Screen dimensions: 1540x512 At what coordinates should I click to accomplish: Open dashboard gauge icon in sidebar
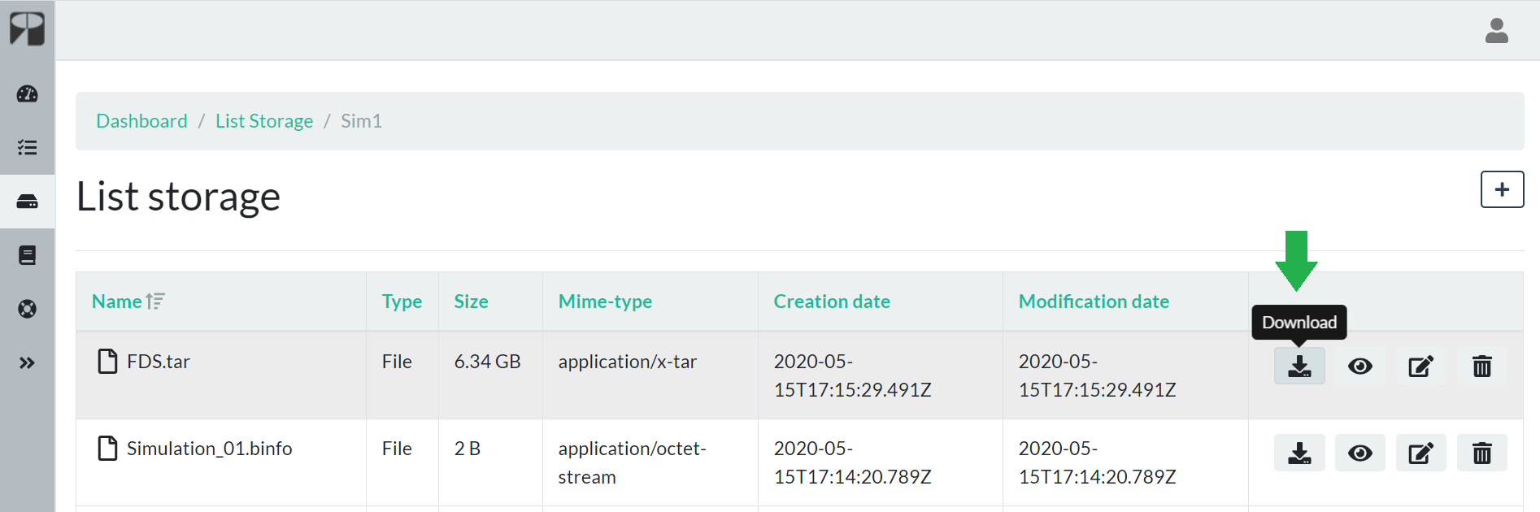[x=28, y=94]
